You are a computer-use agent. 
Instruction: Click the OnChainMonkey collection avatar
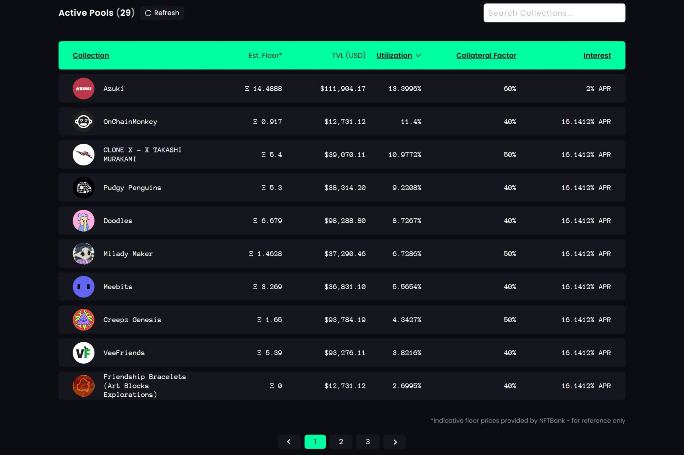point(83,122)
